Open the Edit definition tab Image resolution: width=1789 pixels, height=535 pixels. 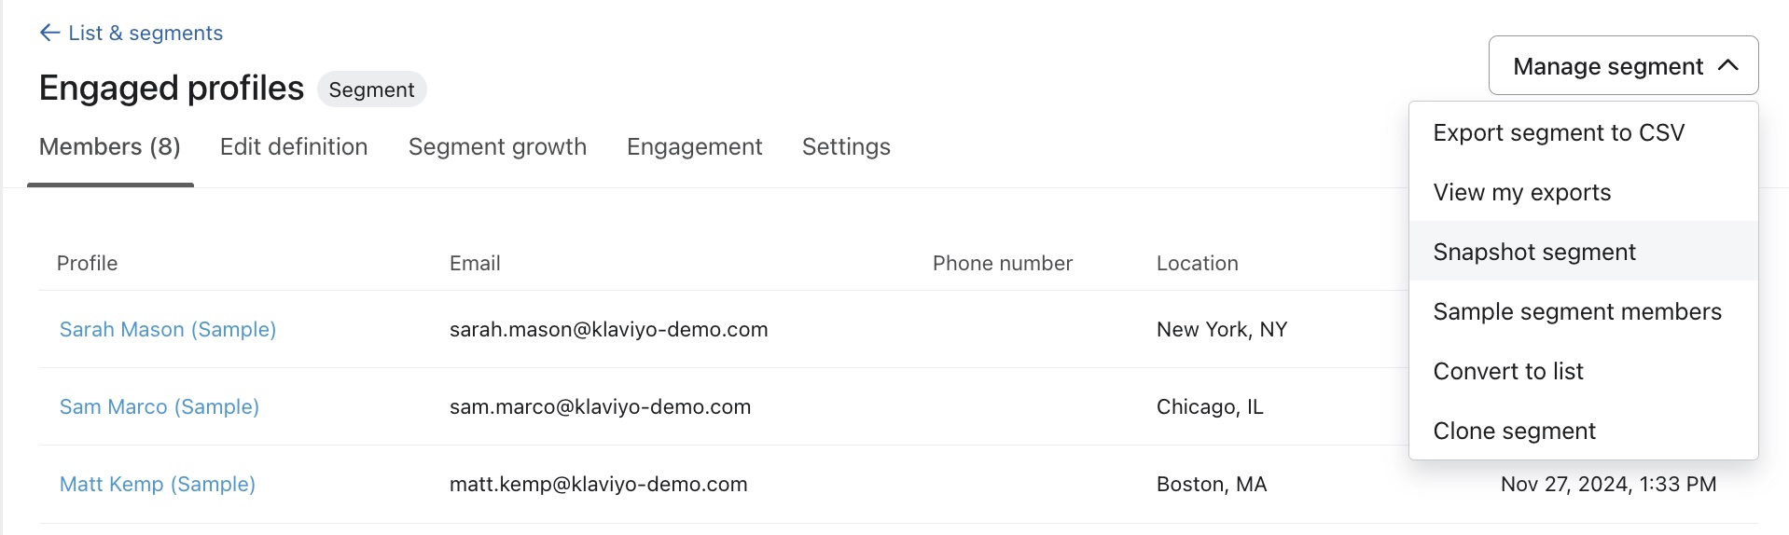(294, 147)
